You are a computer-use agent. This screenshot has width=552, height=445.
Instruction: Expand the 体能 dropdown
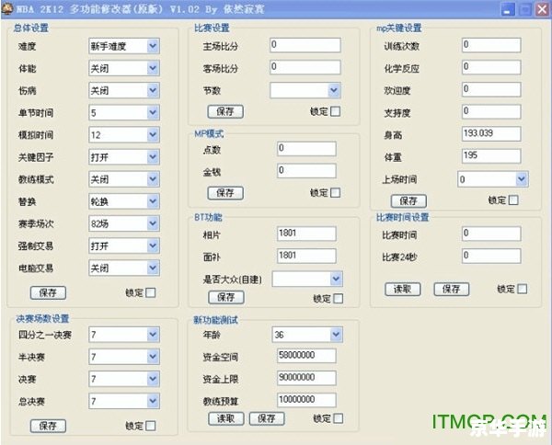tap(124, 68)
